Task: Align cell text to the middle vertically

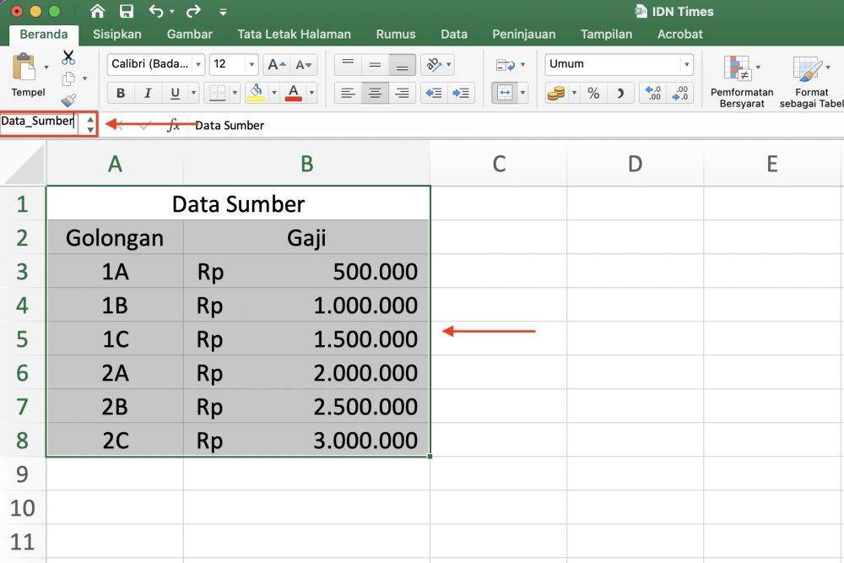Action: tap(376, 65)
